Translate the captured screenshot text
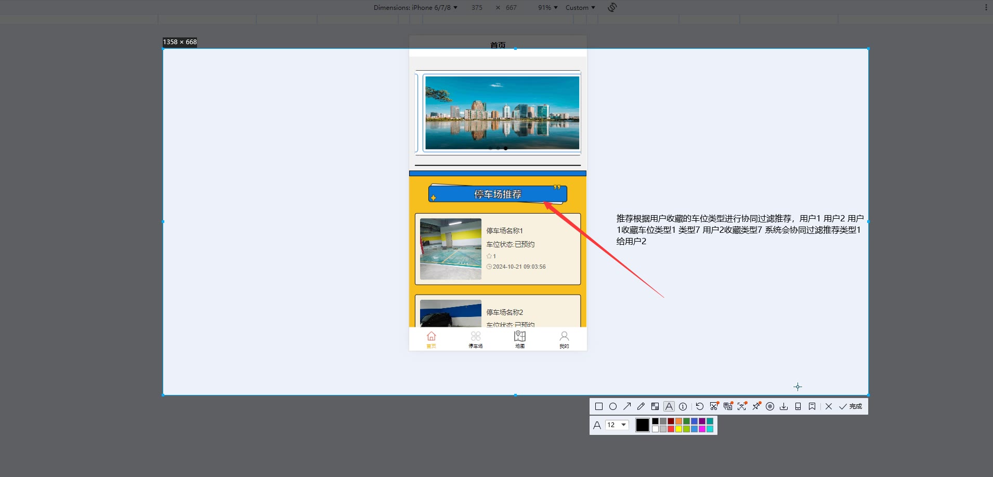 click(728, 406)
